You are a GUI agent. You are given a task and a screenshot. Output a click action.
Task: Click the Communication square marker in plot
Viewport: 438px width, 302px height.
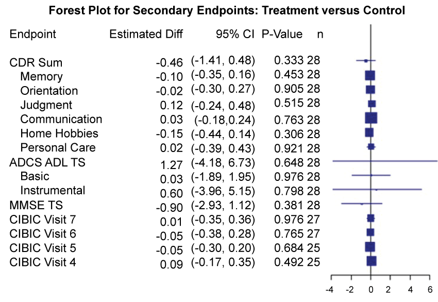(371, 118)
